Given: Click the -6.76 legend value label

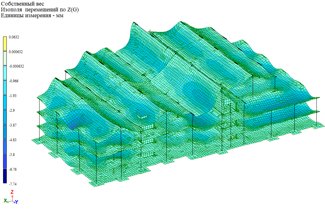Looking at the screenshot, I should [x=13, y=169].
